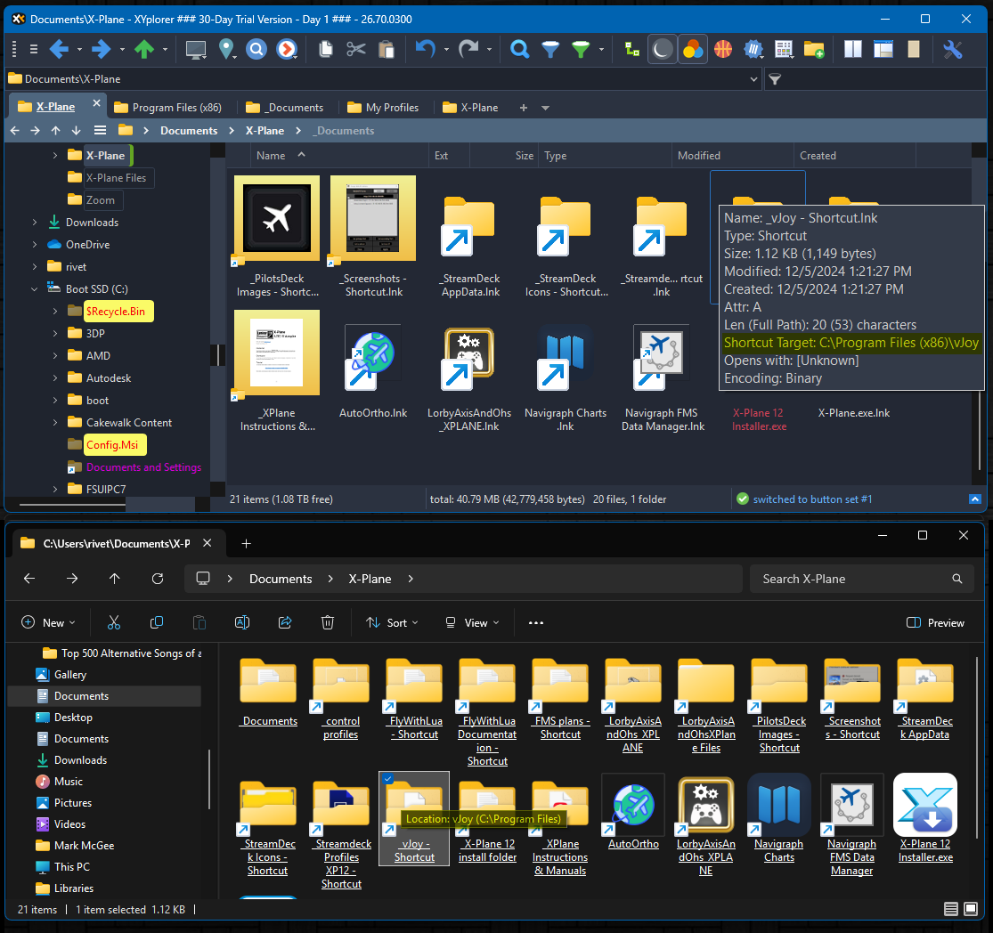Viewport: 993px width, 933px height.
Task: Click the green Up arrow in XYplorer toolbar
Action: point(143,50)
